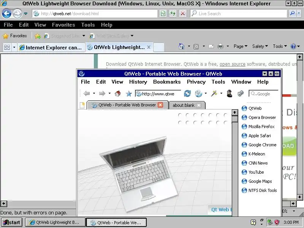Switch to QtWeb Lightweight taskbar button
304x228 pixels.
(55, 222)
